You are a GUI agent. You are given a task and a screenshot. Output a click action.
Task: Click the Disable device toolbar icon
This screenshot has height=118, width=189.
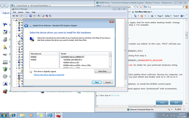tap(50, 16)
